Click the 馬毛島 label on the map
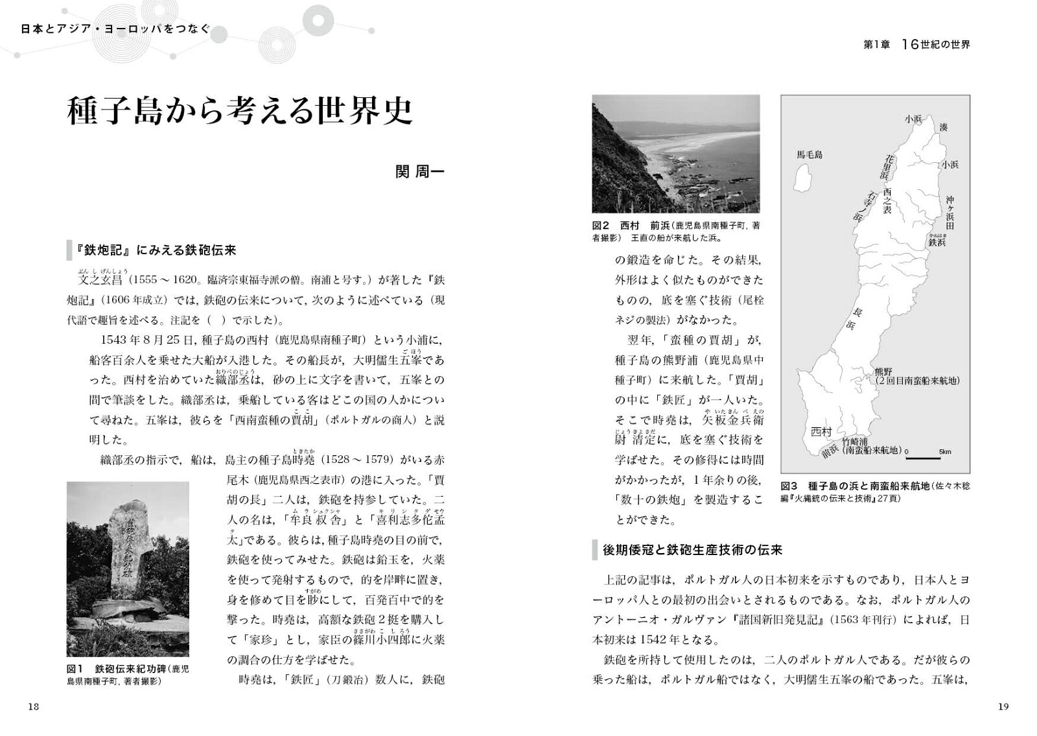1037x736 pixels. [x=809, y=155]
